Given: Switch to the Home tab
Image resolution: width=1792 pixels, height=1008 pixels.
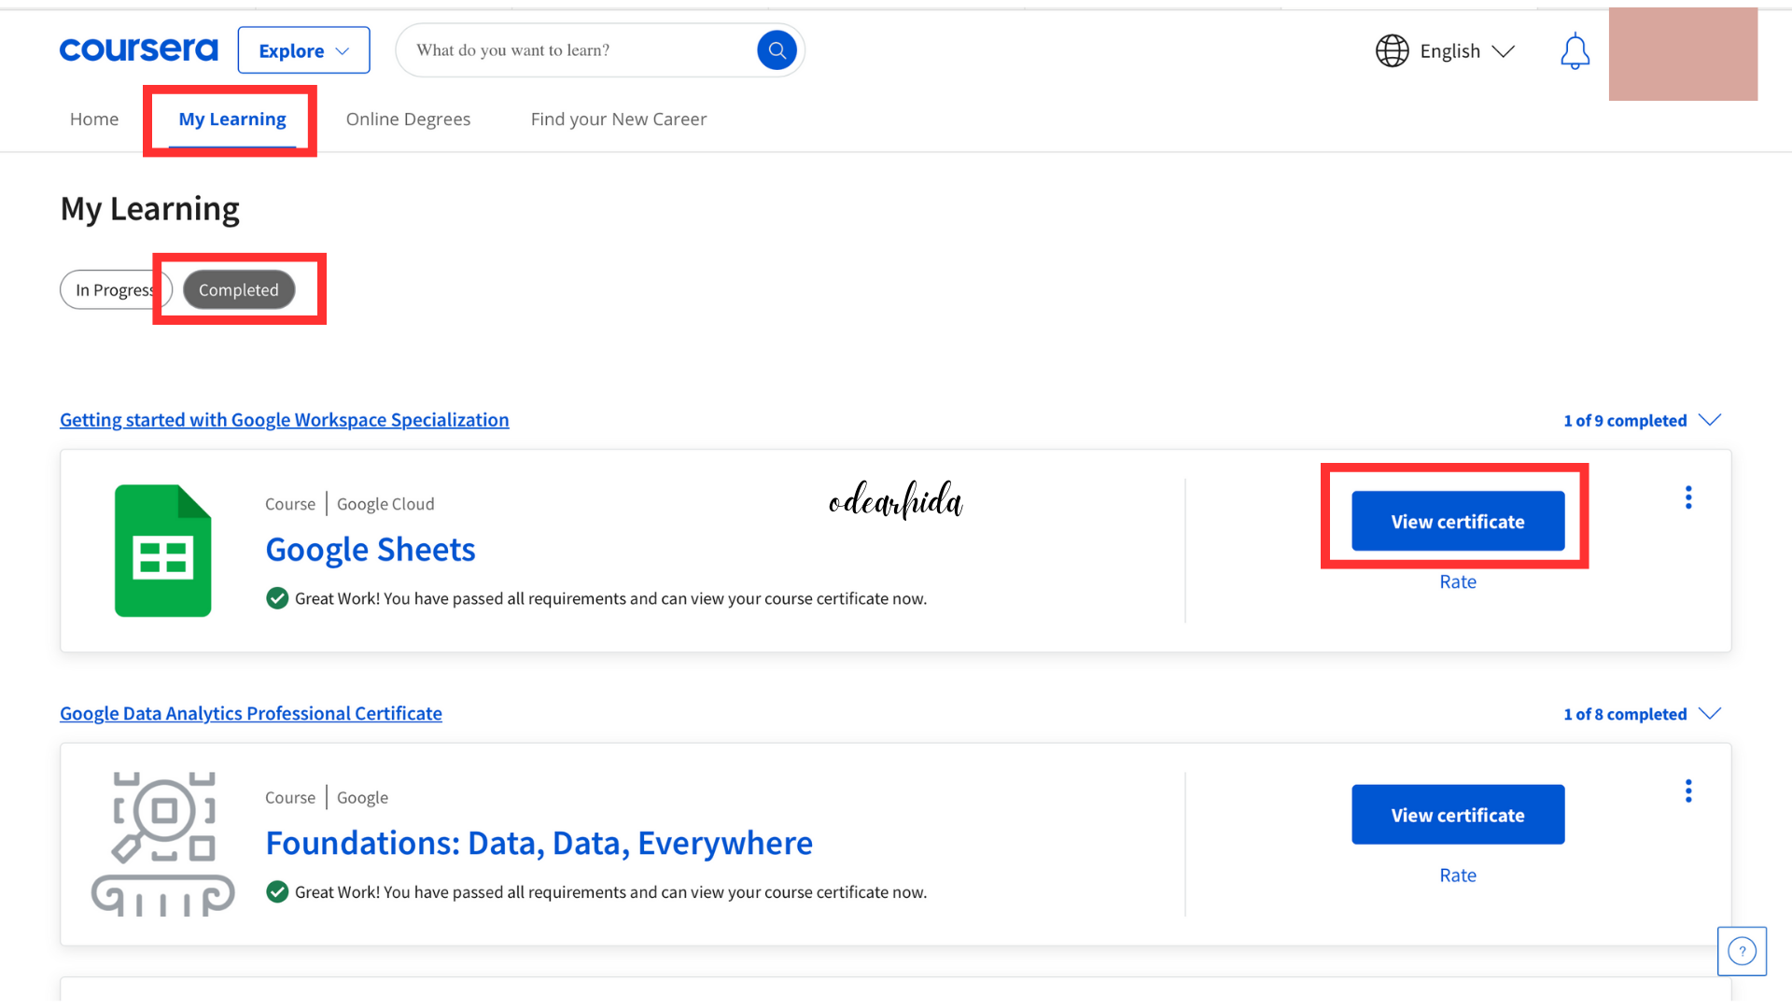Looking at the screenshot, I should [x=94, y=119].
